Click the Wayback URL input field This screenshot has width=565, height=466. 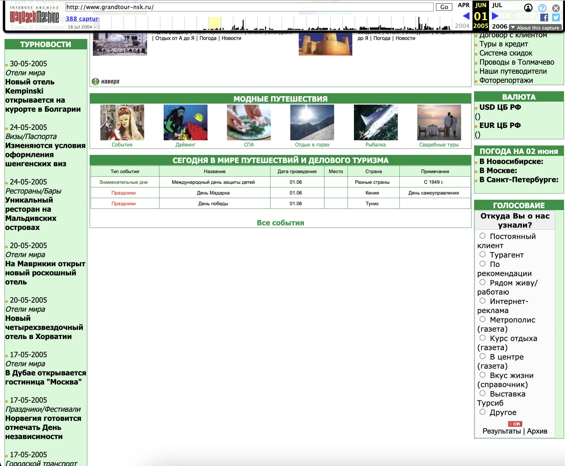pos(249,7)
